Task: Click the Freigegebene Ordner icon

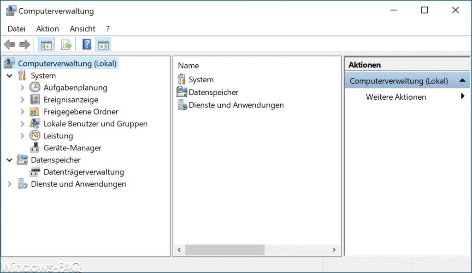Action: click(x=34, y=111)
